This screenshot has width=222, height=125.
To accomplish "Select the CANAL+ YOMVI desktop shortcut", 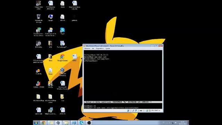I will pyautogui.click(x=39, y=85).
